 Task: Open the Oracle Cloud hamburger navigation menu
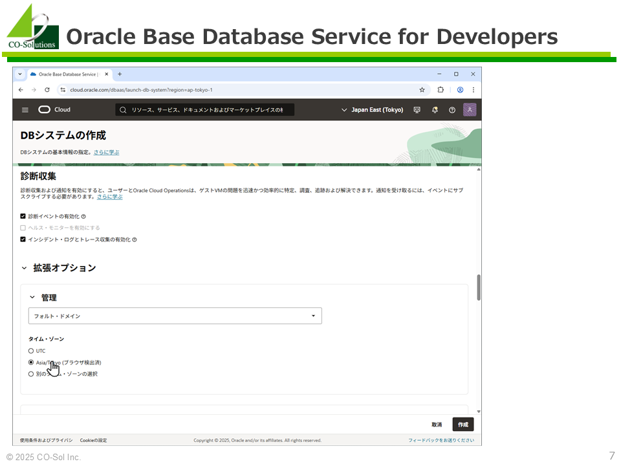click(x=25, y=110)
